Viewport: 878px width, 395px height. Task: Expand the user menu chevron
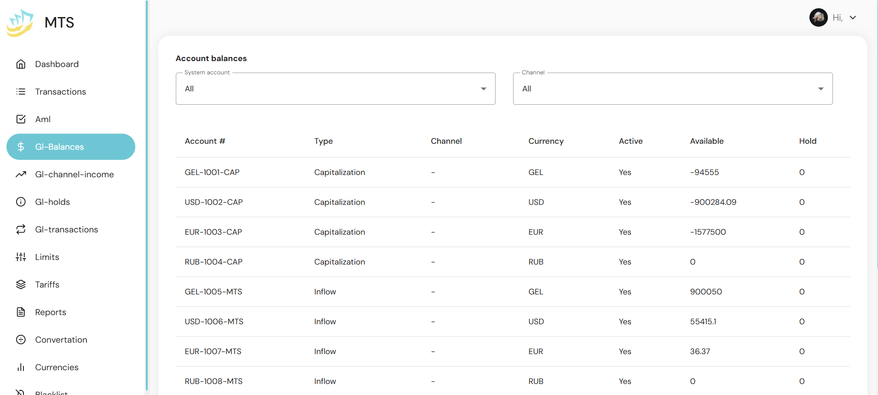853,18
